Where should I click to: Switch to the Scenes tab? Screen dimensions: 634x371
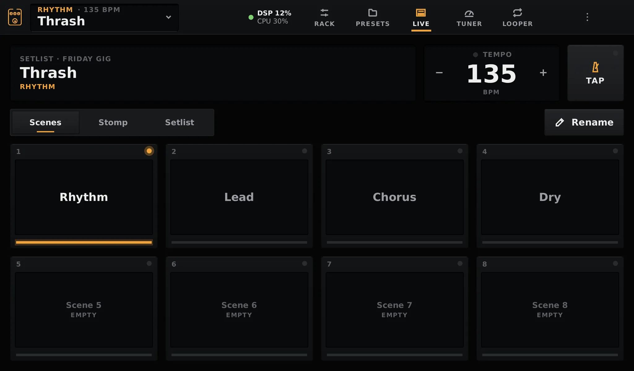click(x=46, y=122)
